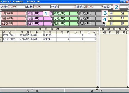129x93 pixels.
Task: Click the 刪除 delete button
Action: [x=117, y=24]
